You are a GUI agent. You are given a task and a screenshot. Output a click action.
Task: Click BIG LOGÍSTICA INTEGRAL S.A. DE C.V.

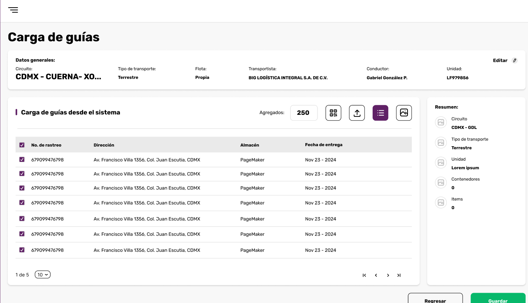[288, 78]
